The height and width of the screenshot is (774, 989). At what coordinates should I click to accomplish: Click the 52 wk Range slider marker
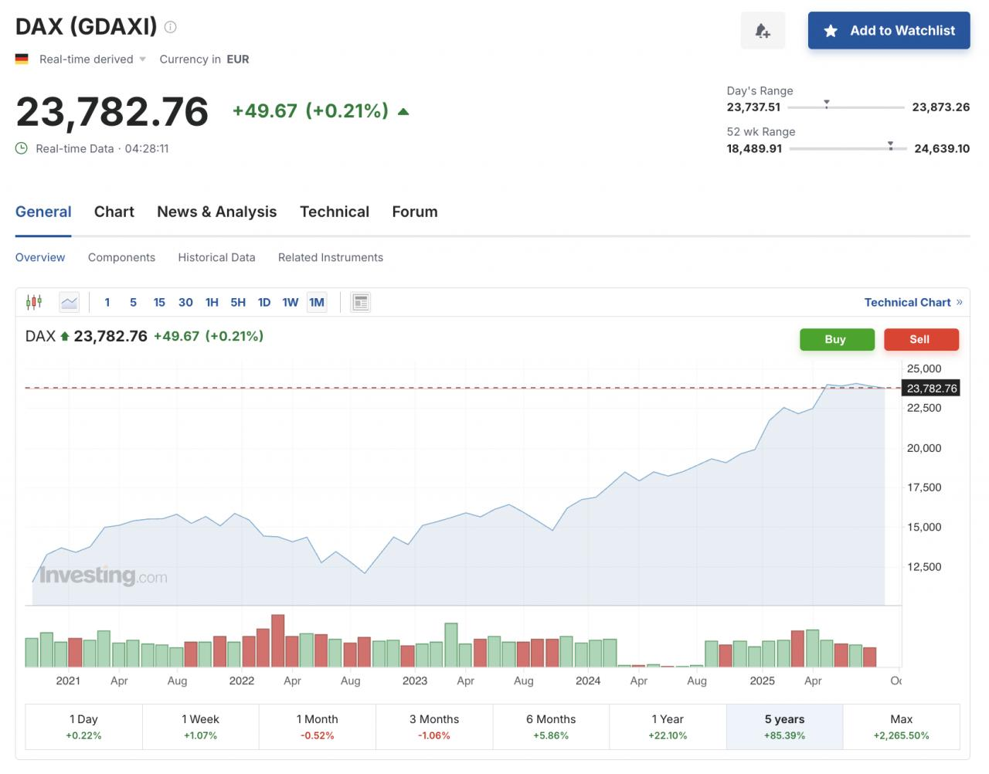(x=890, y=144)
